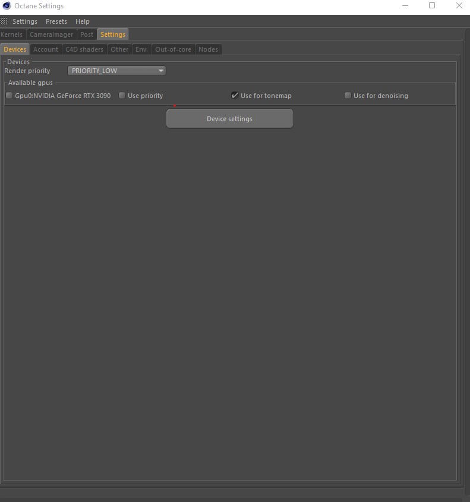Switch to the CameraImager tab
Viewport: 470px width, 502px height.
[51, 34]
